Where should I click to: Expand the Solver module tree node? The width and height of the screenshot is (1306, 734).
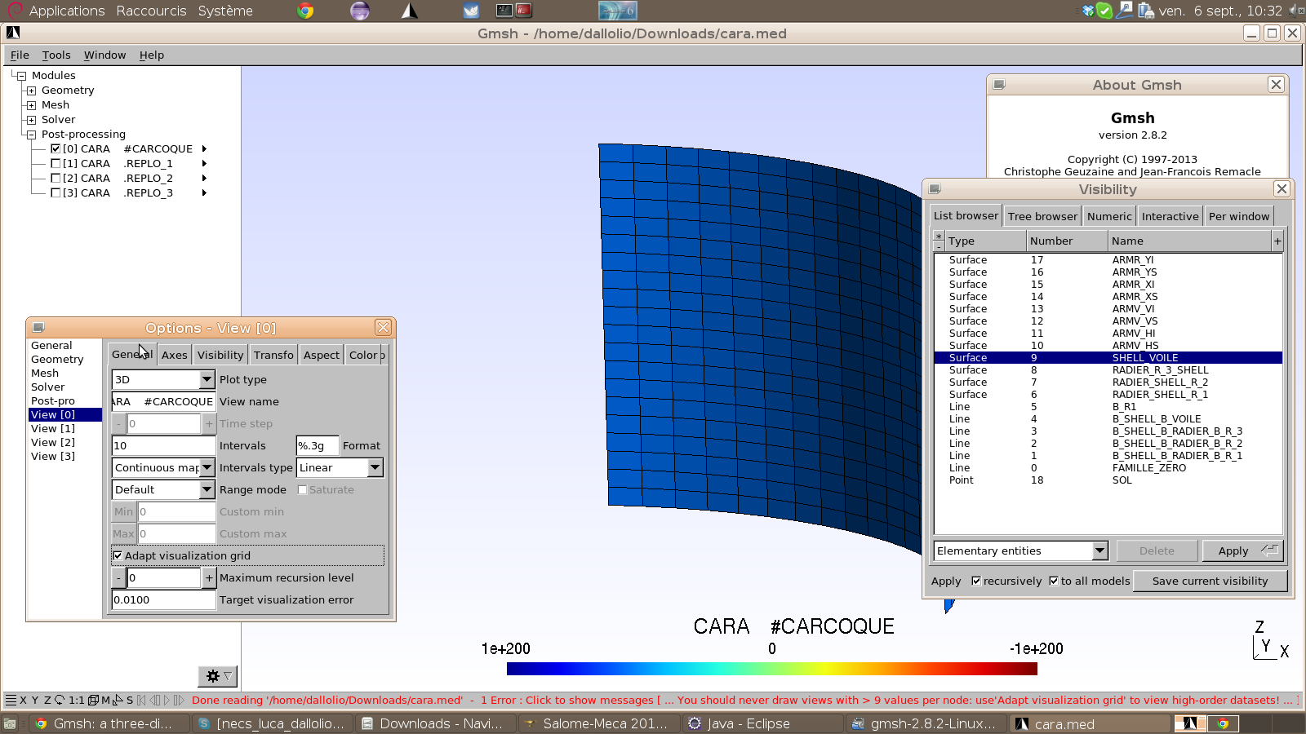click(31, 120)
